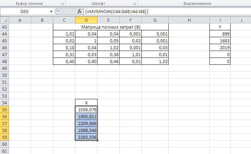Select row 55 header
This screenshot has height=154, width=251.
tap(4, 110)
